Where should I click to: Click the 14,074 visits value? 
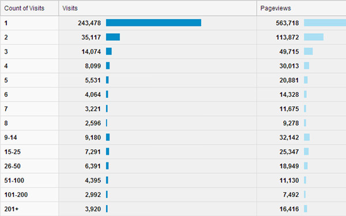(91, 52)
